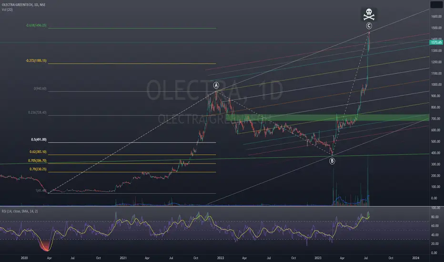Click the 500.00 price axis label
Image resolution: width=444 pixels, height=262 pixels.
(436, 141)
